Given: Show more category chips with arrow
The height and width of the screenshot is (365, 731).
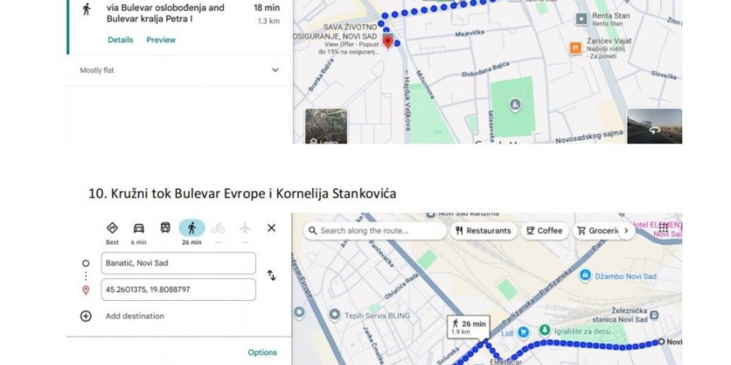Looking at the screenshot, I should [x=626, y=231].
